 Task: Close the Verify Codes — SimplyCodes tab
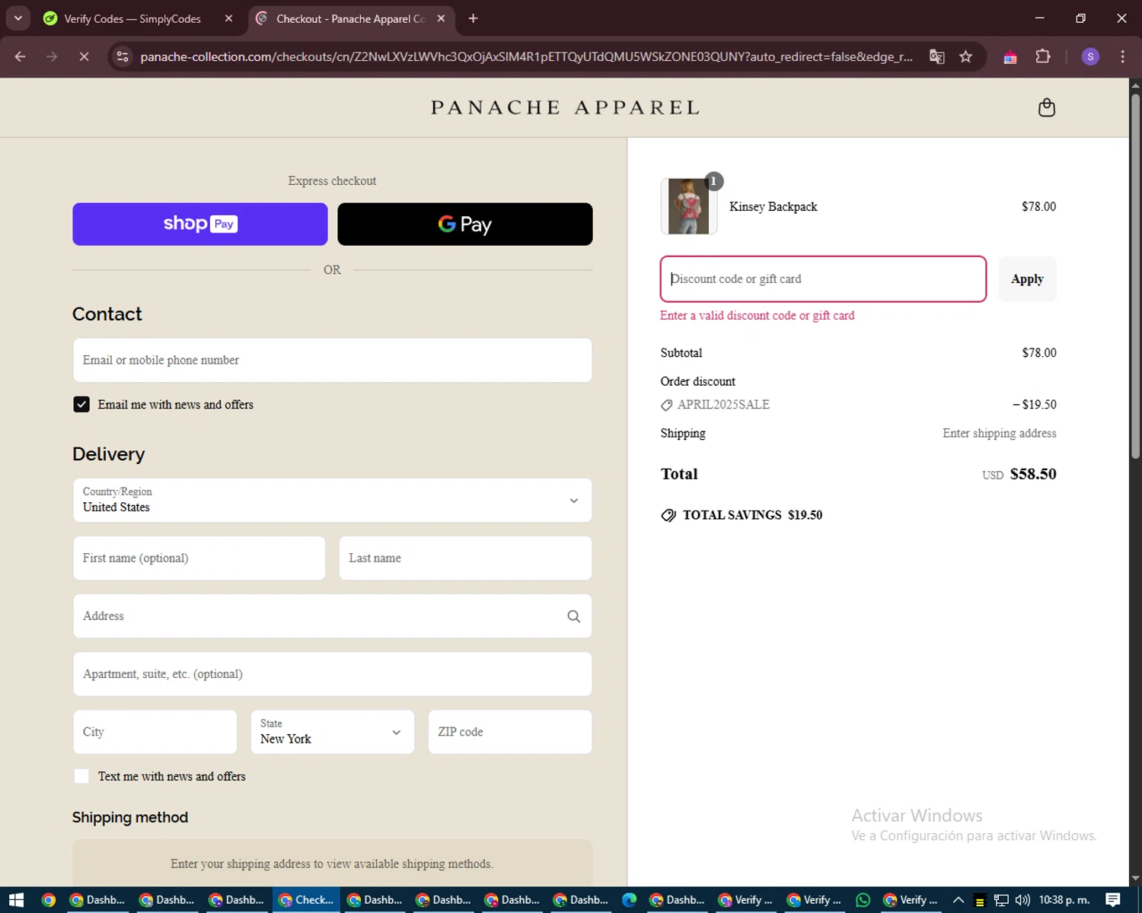(x=228, y=18)
